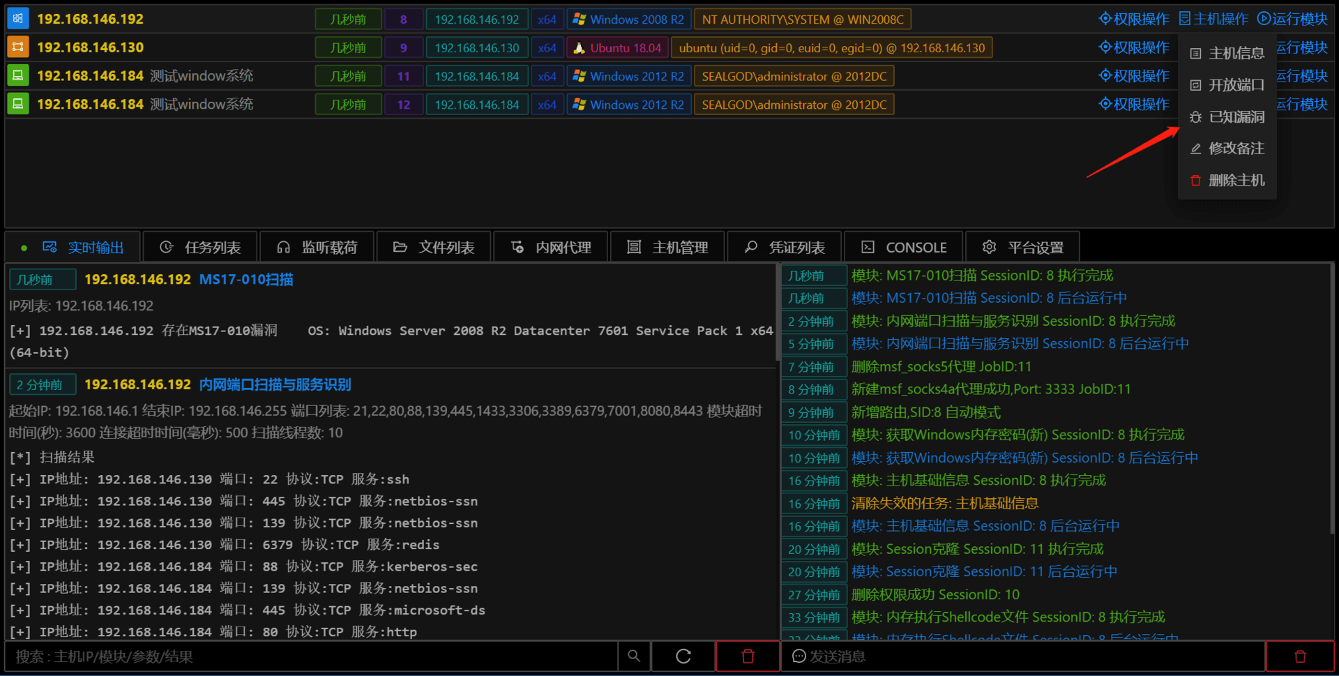
Task: Click the red trash button clearing notices
Action: click(x=1300, y=656)
